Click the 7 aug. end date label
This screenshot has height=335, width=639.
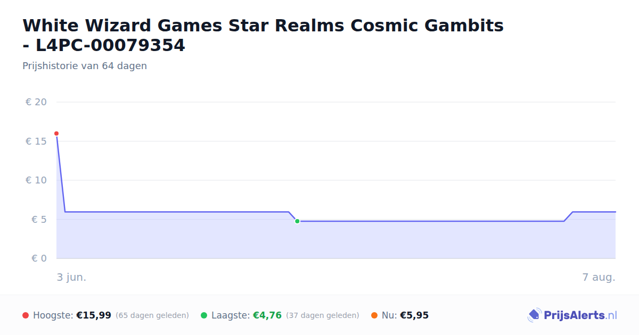coord(599,277)
